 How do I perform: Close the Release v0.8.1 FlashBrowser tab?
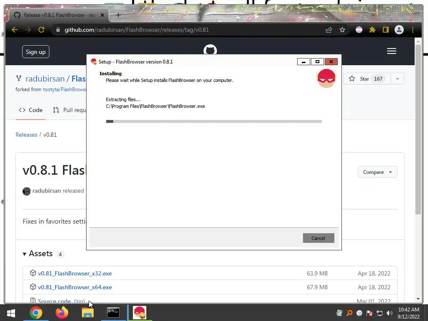[102, 15]
